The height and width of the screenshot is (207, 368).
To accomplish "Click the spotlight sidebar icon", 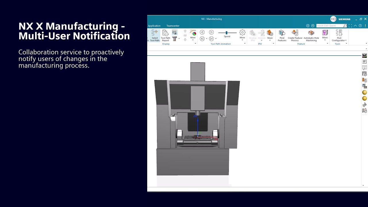I will coord(365,105).
